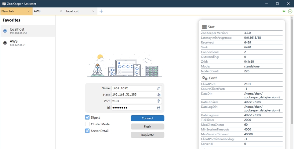This screenshot has width=294, height=149.
Task: Click the ear icon in the Port field
Action: (158, 101)
